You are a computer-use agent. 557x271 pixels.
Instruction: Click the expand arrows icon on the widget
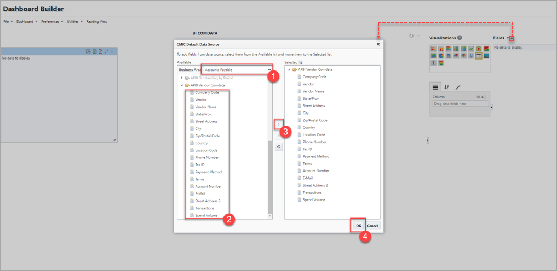(x=106, y=52)
